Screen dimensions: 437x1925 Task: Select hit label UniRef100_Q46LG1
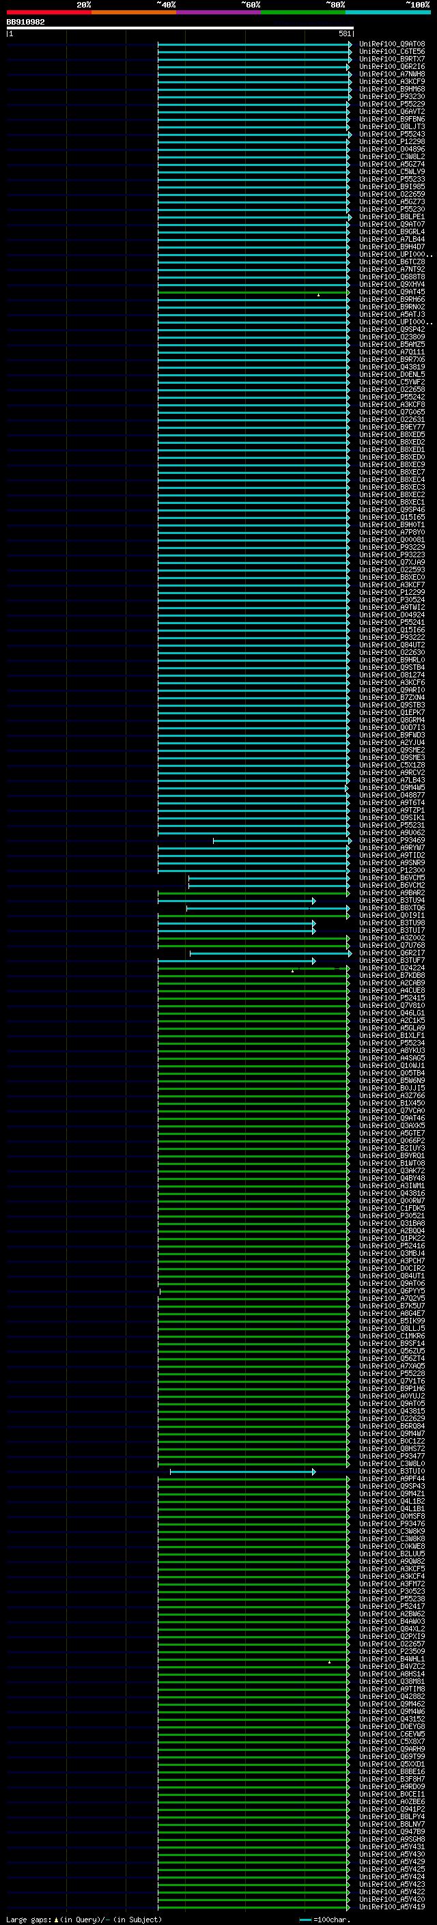(392, 1013)
